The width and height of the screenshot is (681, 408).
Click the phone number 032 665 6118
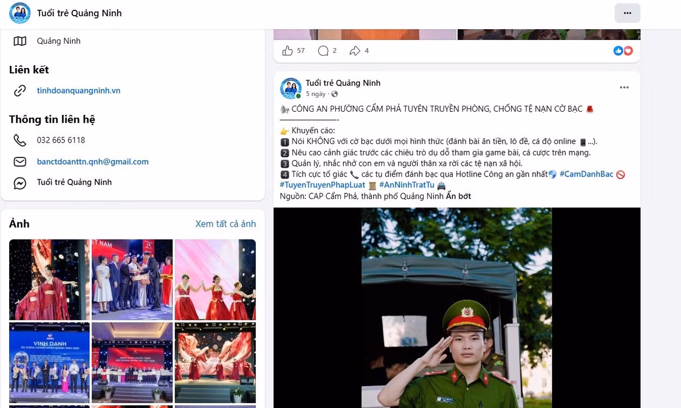[61, 140]
